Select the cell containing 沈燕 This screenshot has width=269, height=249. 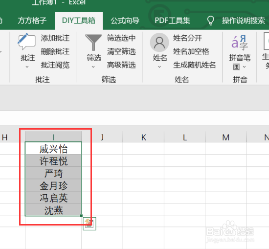pos(53,210)
